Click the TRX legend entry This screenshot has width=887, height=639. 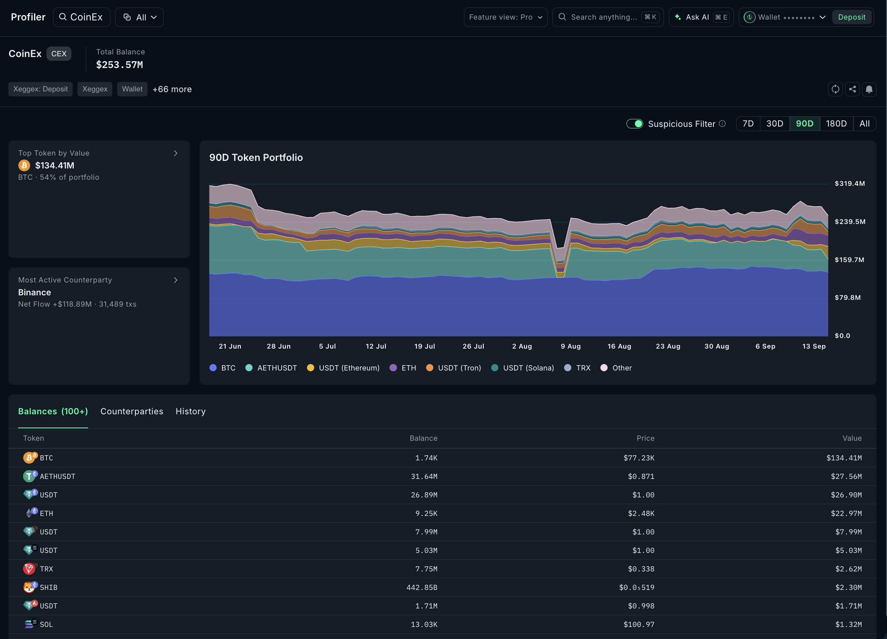[x=577, y=367]
